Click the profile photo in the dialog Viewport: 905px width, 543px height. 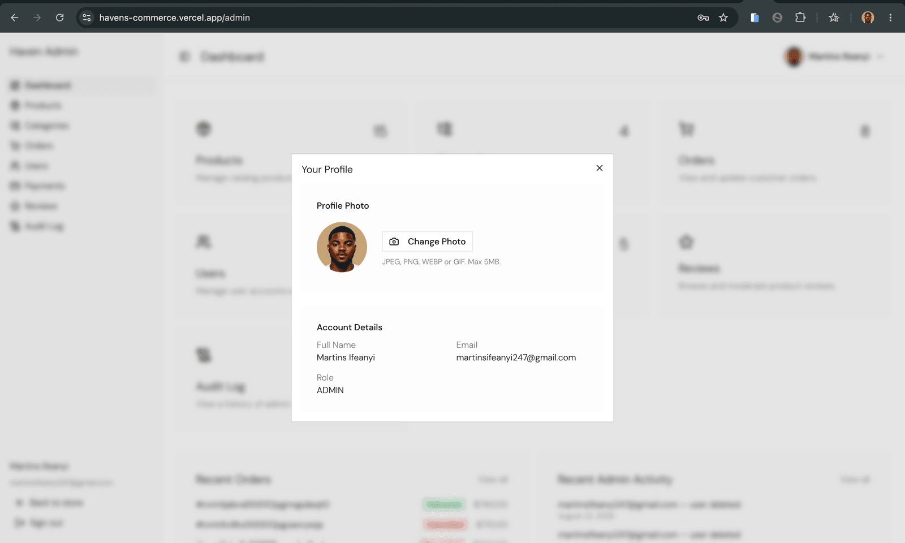coord(342,247)
